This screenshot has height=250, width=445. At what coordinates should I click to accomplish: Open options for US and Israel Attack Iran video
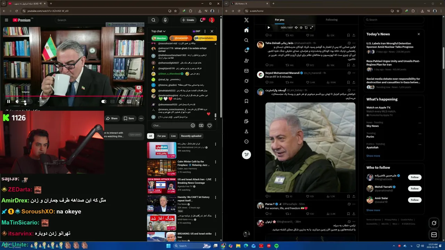pos(215,180)
